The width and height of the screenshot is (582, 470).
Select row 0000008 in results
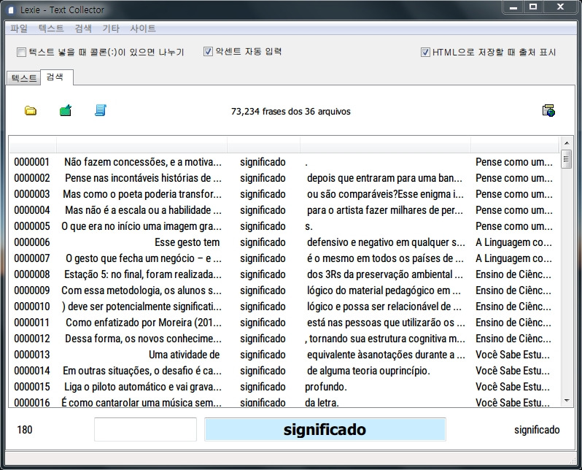pos(284,274)
